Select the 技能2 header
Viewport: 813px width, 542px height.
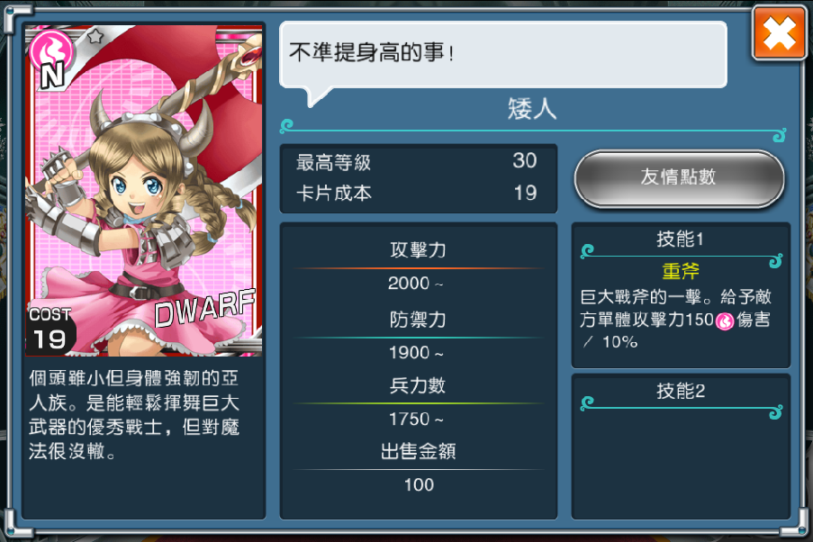(x=681, y=391)
